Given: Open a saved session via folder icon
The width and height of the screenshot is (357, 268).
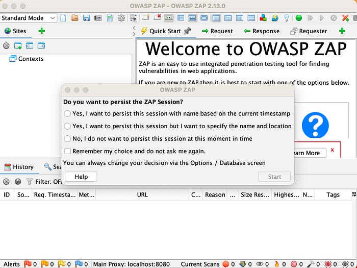Looking at the screenshot, I should click(x=74, y=18).
